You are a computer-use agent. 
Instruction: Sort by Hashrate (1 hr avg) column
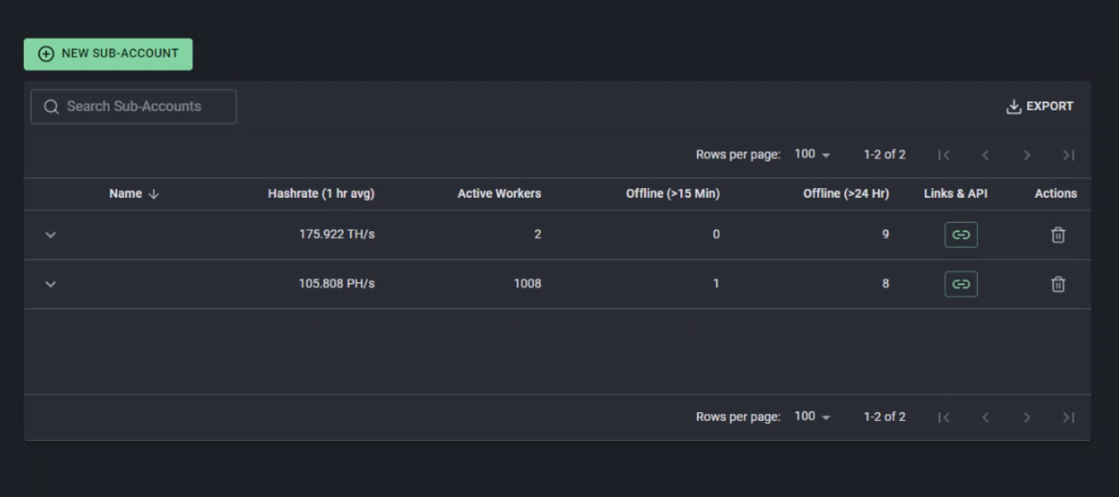tap(321, 194)
